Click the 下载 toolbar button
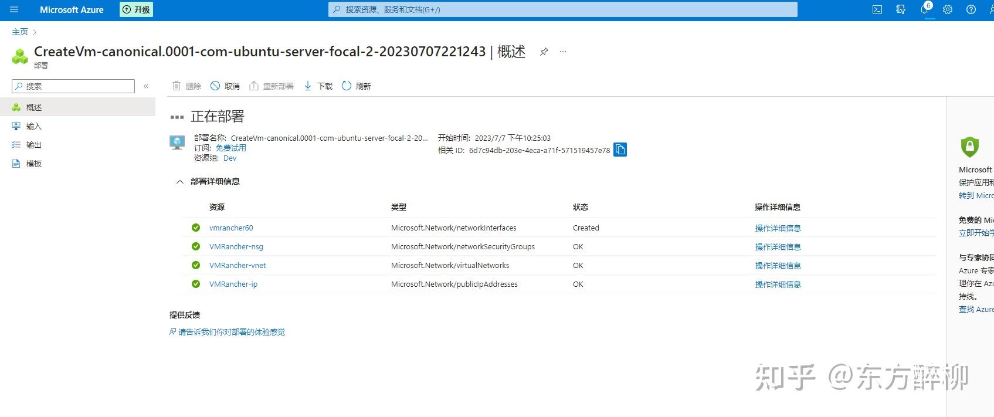Screen dimensions: 994x417 coord(318,86)
